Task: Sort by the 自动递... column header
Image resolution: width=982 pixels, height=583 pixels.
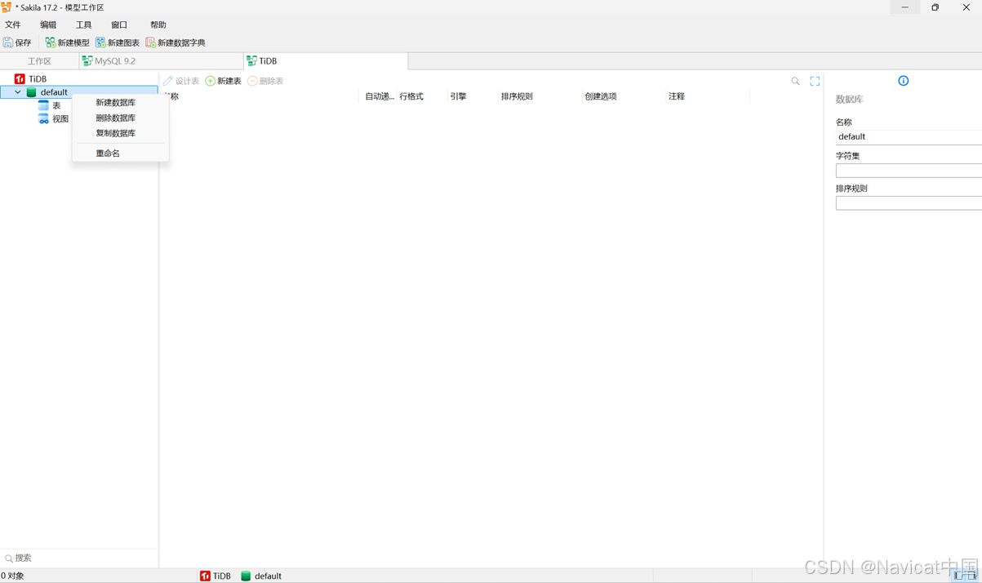Action: 380,96
